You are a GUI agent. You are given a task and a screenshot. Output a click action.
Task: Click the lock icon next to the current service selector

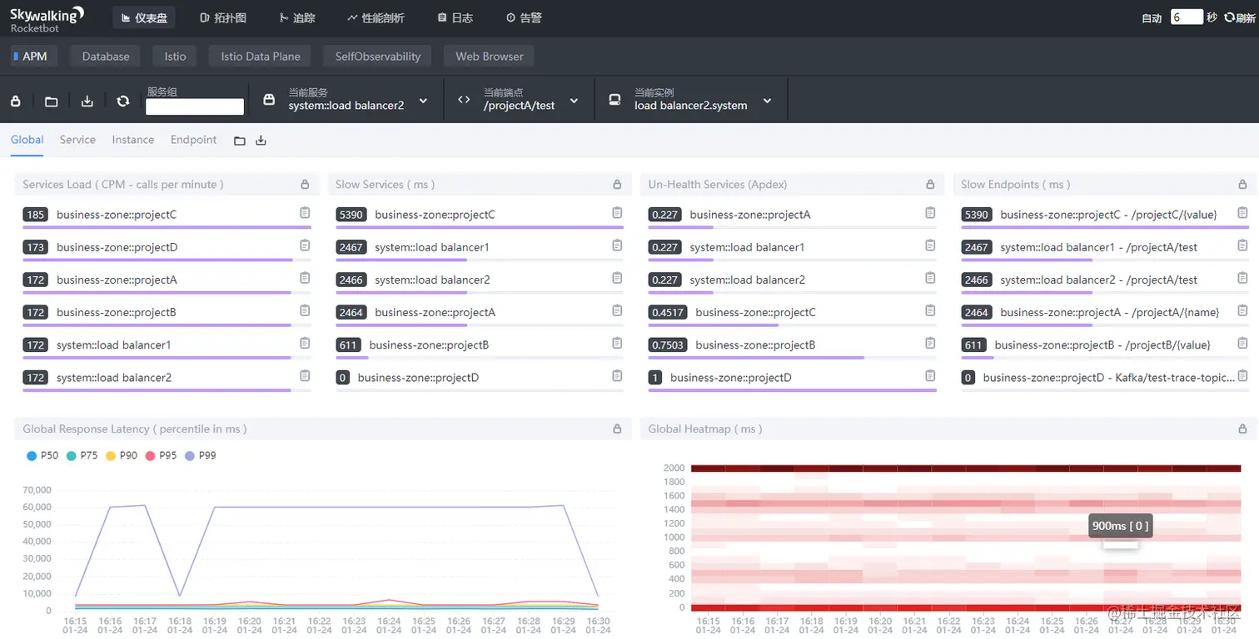click(269, 100)
